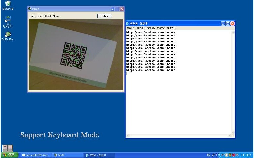
Task: Click the yellow shield system tray icon
Action: [x=230, y=155]
